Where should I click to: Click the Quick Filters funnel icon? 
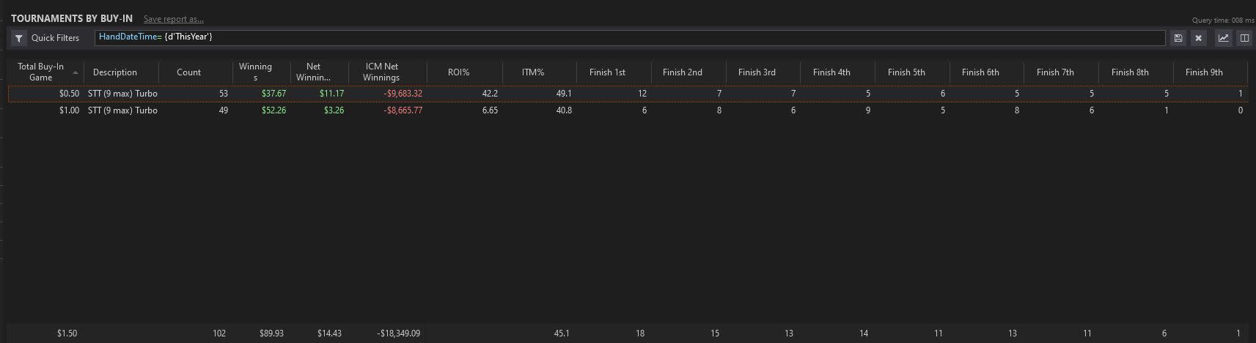coord(19,38)
